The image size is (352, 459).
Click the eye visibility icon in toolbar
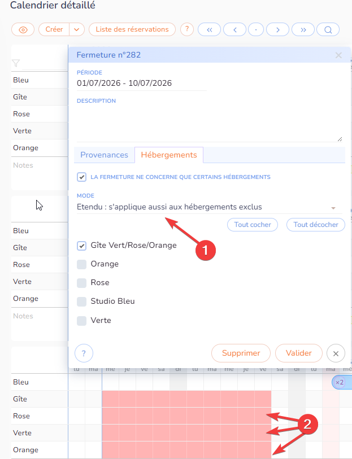[23, 29]
